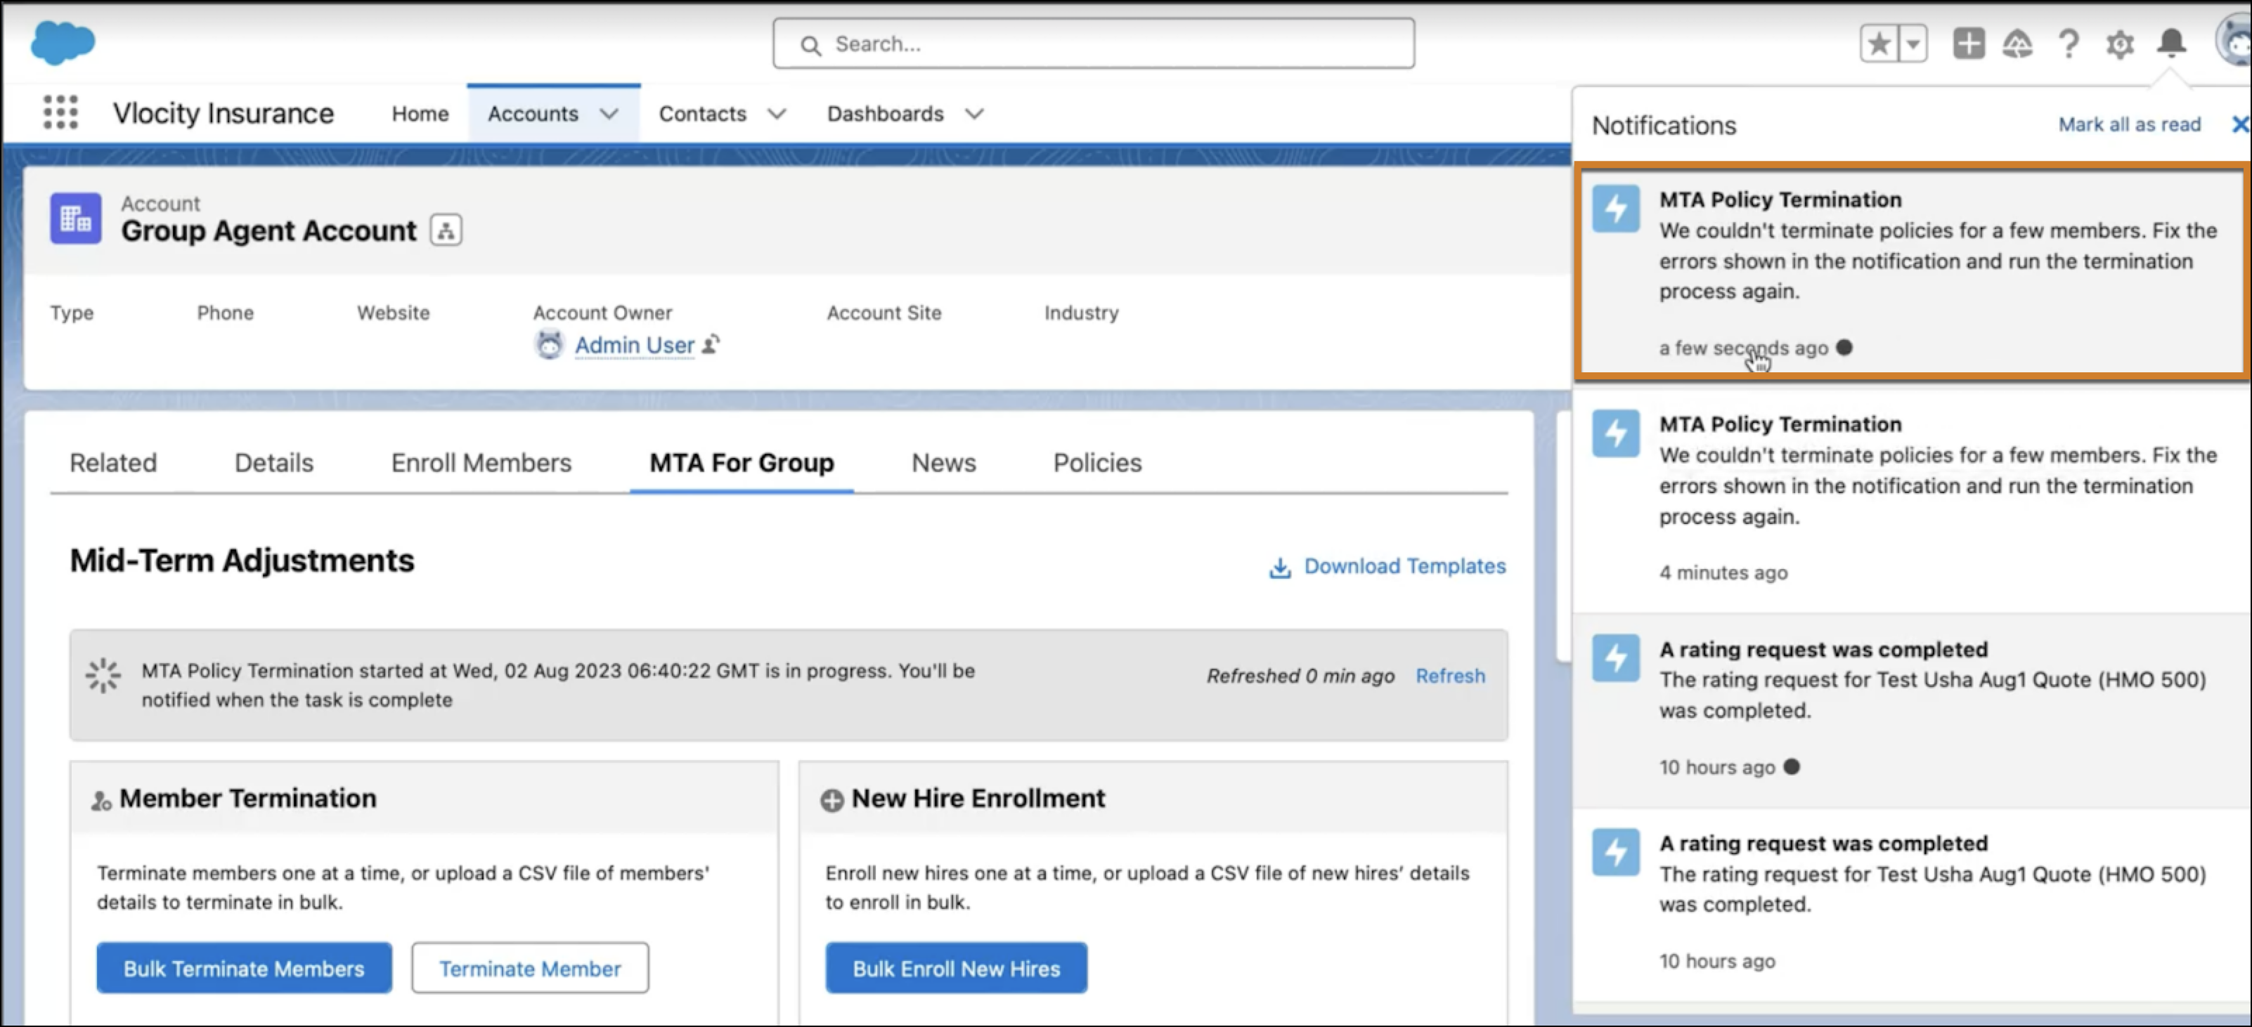The height and width of the screenshot is (1027, 2252).
Task: Click the Vlocity Insurance app name
Action: click(223, 114)
